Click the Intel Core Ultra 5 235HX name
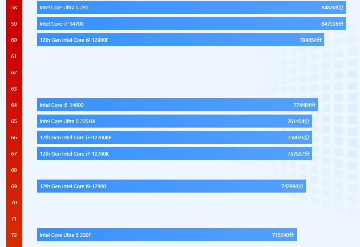The image size is (360, 247). coord(67,121)
